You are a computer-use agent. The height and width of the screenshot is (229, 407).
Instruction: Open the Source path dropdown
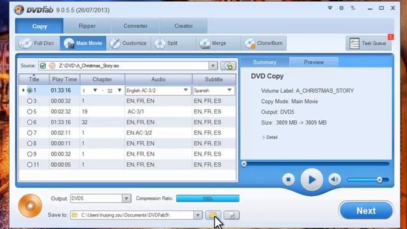pos(213,66)
